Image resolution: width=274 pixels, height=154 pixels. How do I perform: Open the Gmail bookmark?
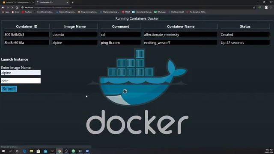[x=15, y=12]
